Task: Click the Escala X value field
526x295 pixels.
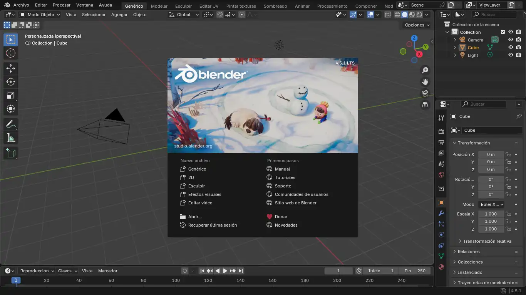Action: (491, 214)
